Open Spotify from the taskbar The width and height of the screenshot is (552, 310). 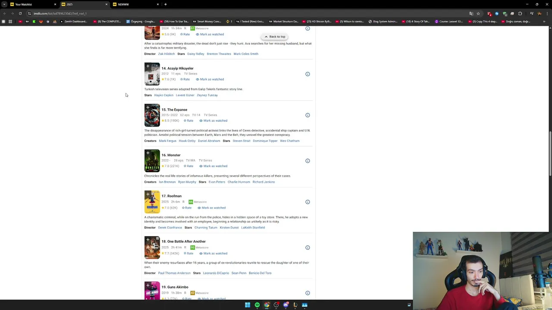pyautogui.click(x=257, y=305)
